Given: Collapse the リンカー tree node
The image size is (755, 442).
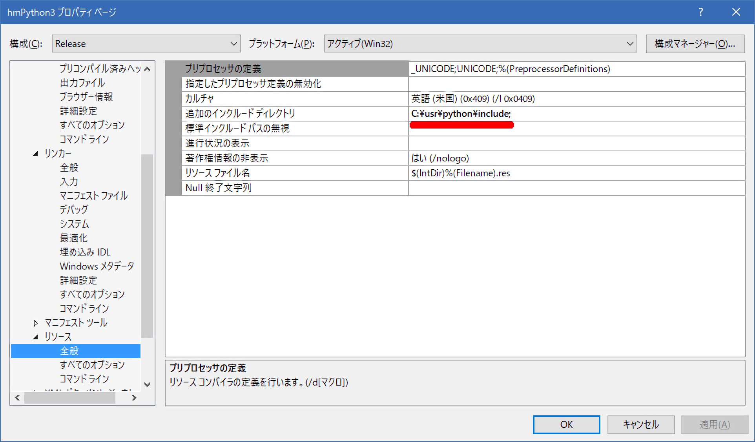Looking at the screenshot, I should (x=36, y=154).
